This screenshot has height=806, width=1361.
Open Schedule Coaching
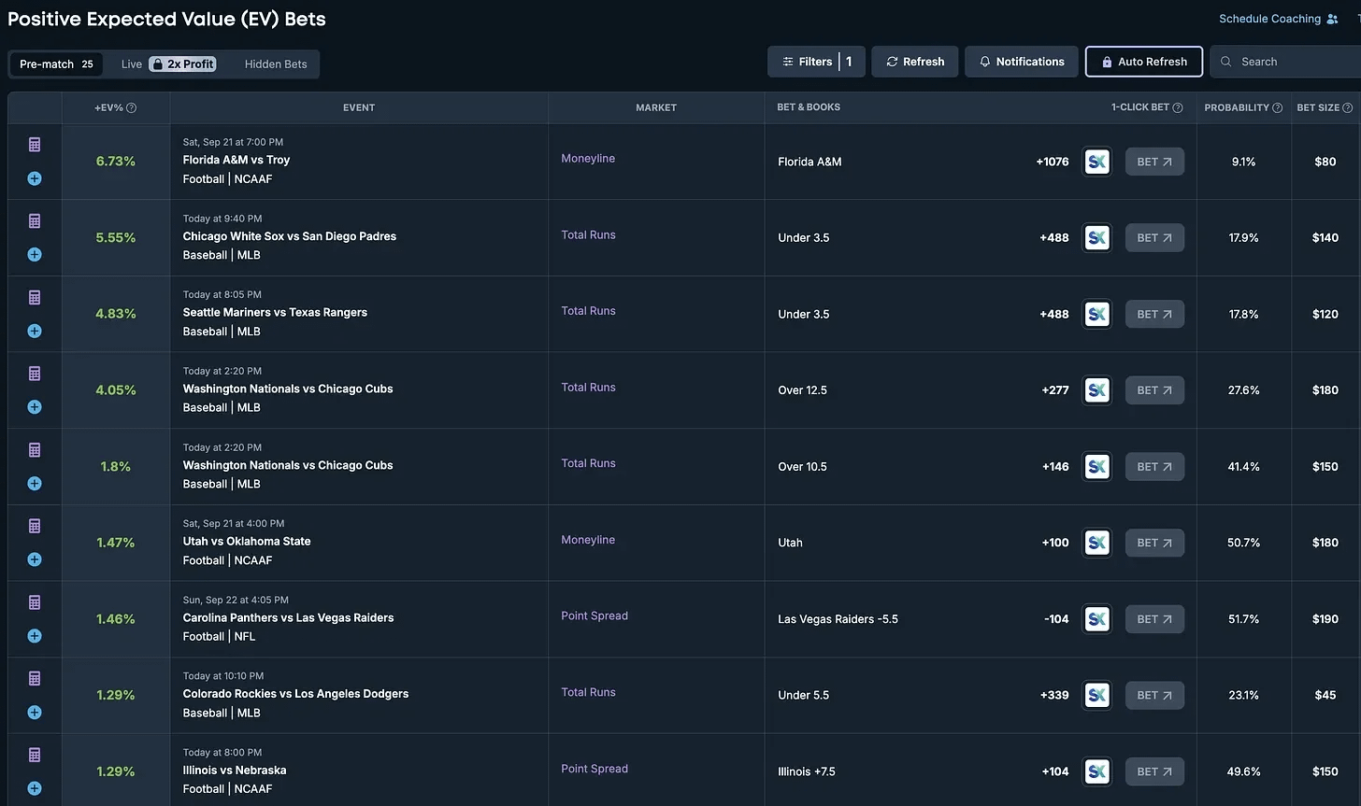coord(1271,18)
